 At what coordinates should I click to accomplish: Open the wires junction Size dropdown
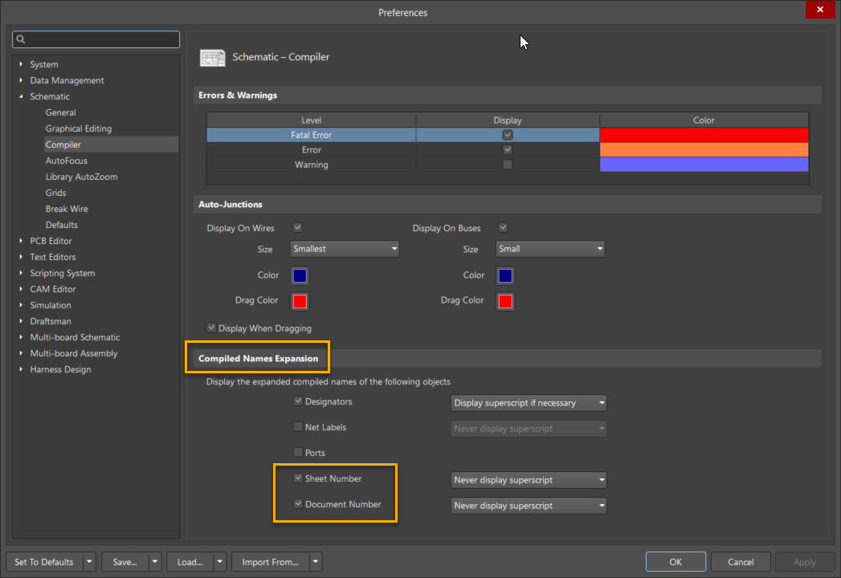345,249
